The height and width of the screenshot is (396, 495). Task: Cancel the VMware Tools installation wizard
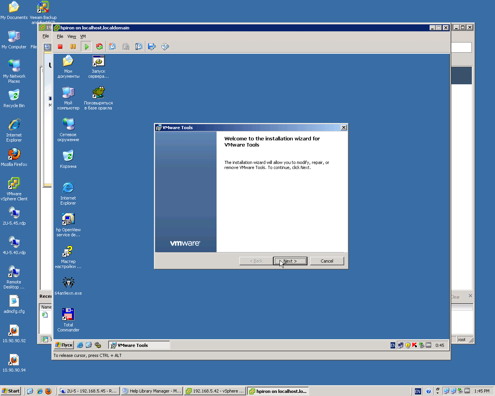[x=327, y=261]
